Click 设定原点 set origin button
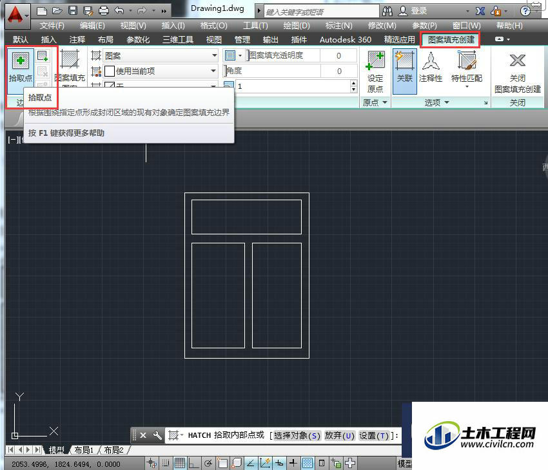The image size is (548, 470). click(x=375, y=72)
